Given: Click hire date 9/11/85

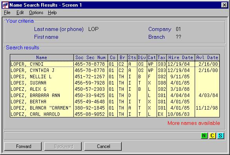Looking at the screenshot, I should [x=180, y=77].
